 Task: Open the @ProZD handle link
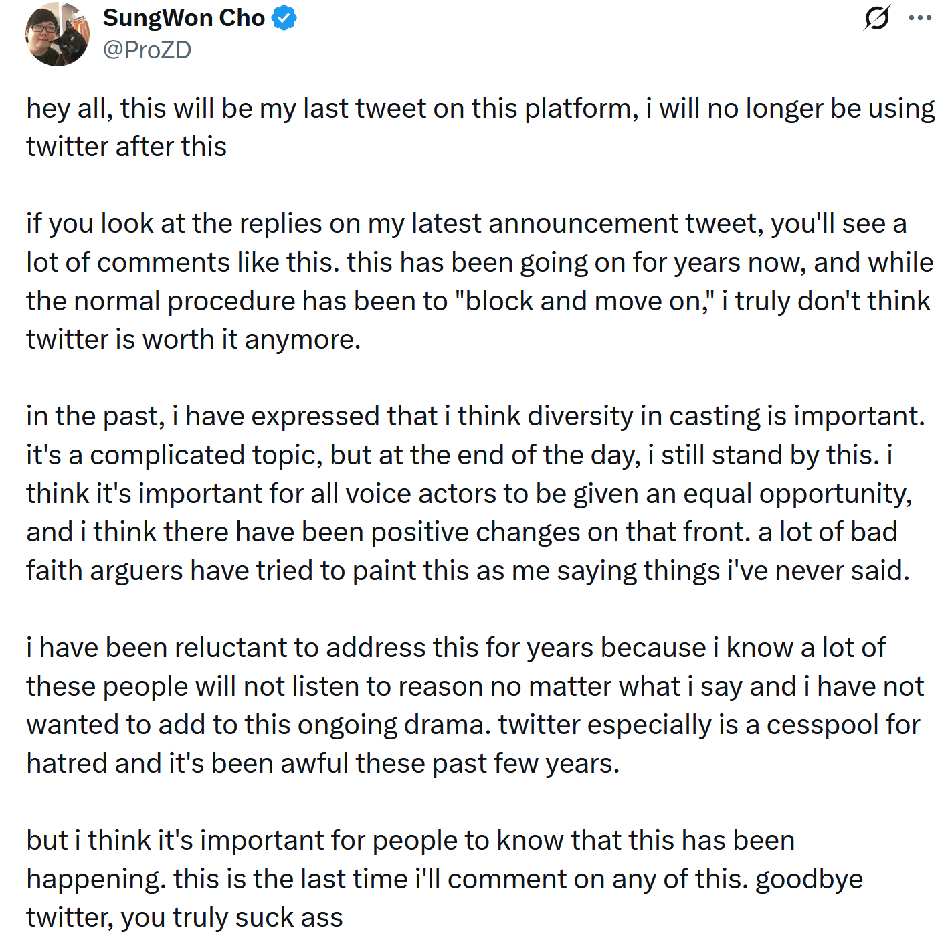coord(147,50)
